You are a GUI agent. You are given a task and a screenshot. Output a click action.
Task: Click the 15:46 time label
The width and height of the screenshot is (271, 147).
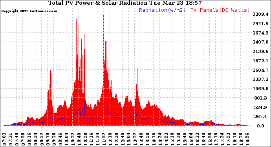[x=185, y=139]
